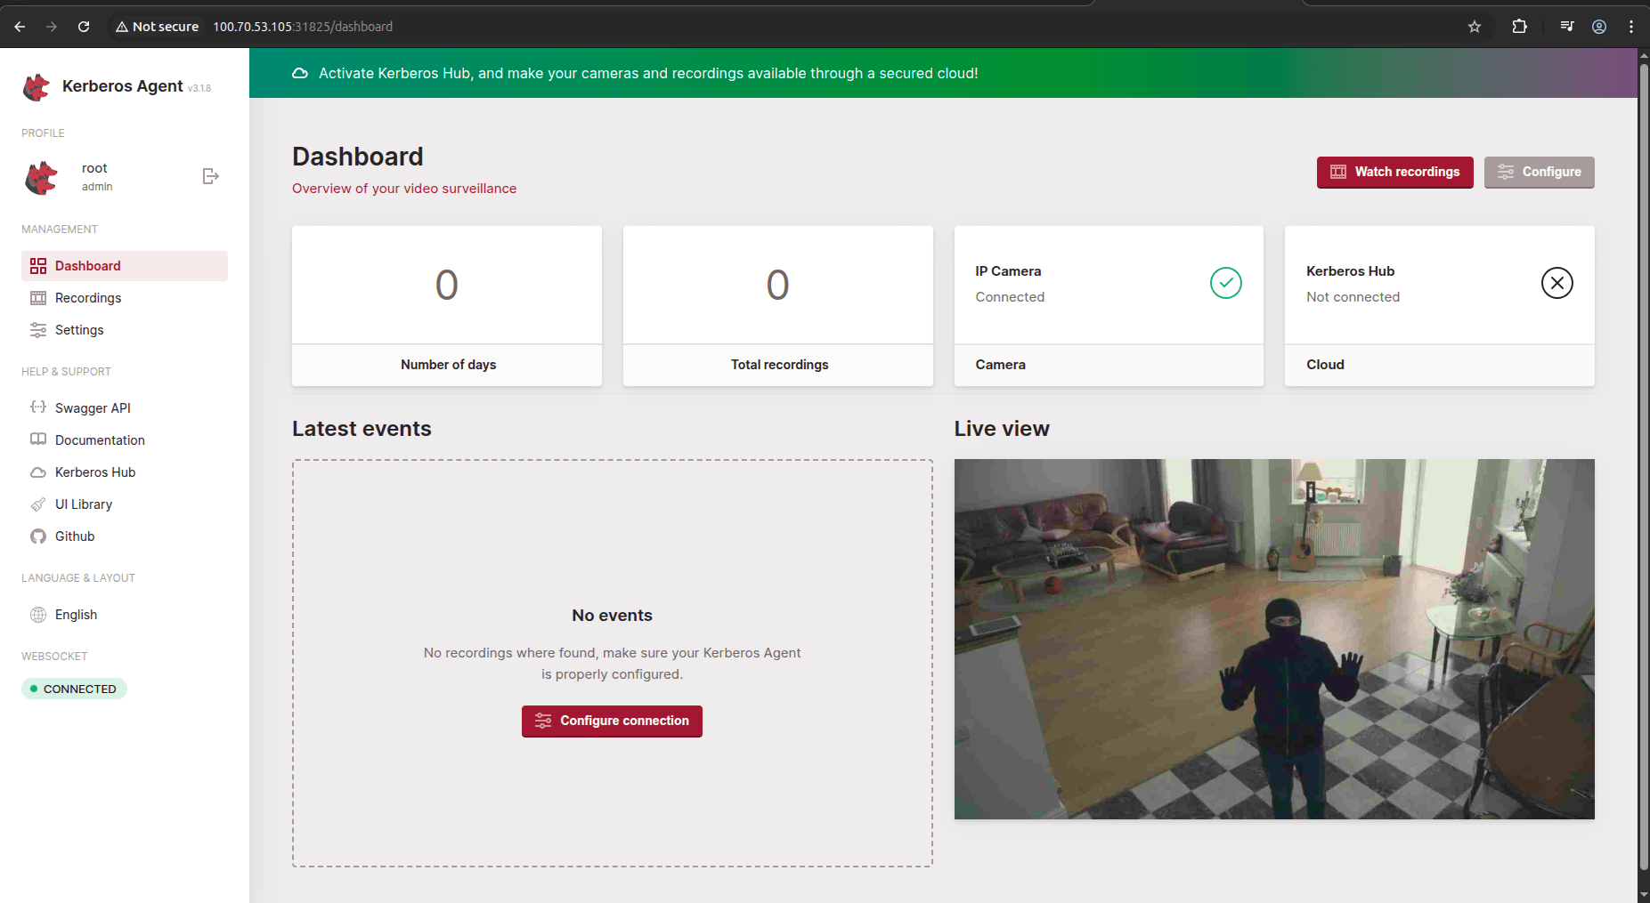Viewport: 1650px width, 903px height.
Task: Click the root username text
Action: 94,168
